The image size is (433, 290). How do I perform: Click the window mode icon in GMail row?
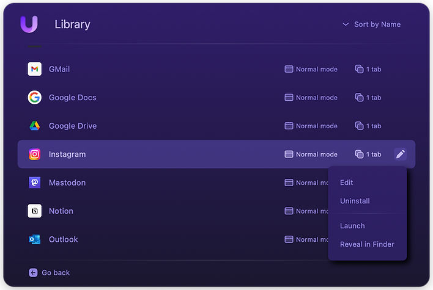pyautogui.click(x=289, y=69)
